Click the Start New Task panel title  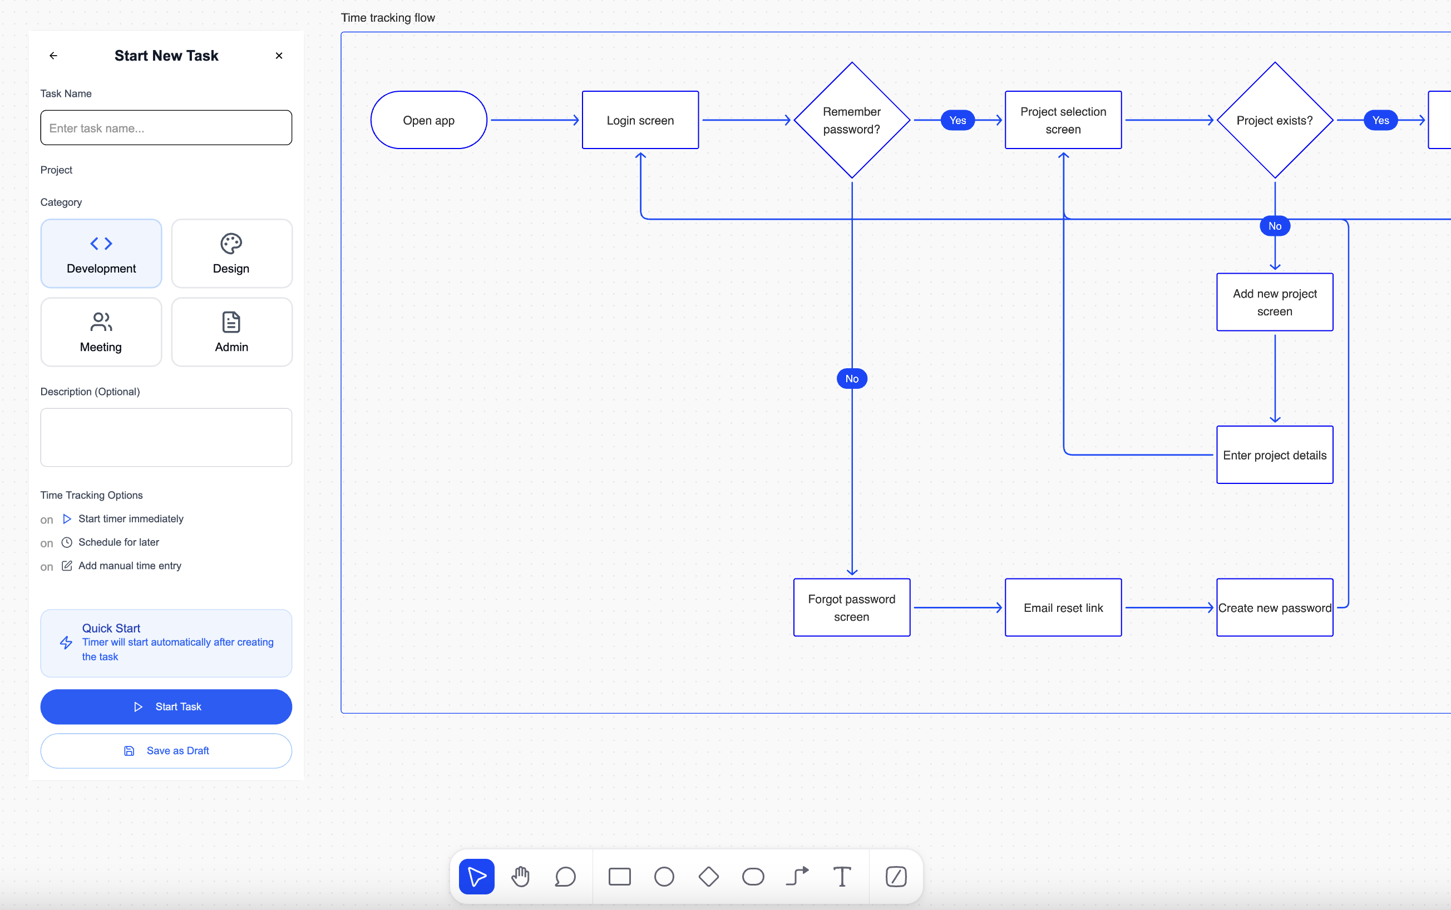(166, 56)
